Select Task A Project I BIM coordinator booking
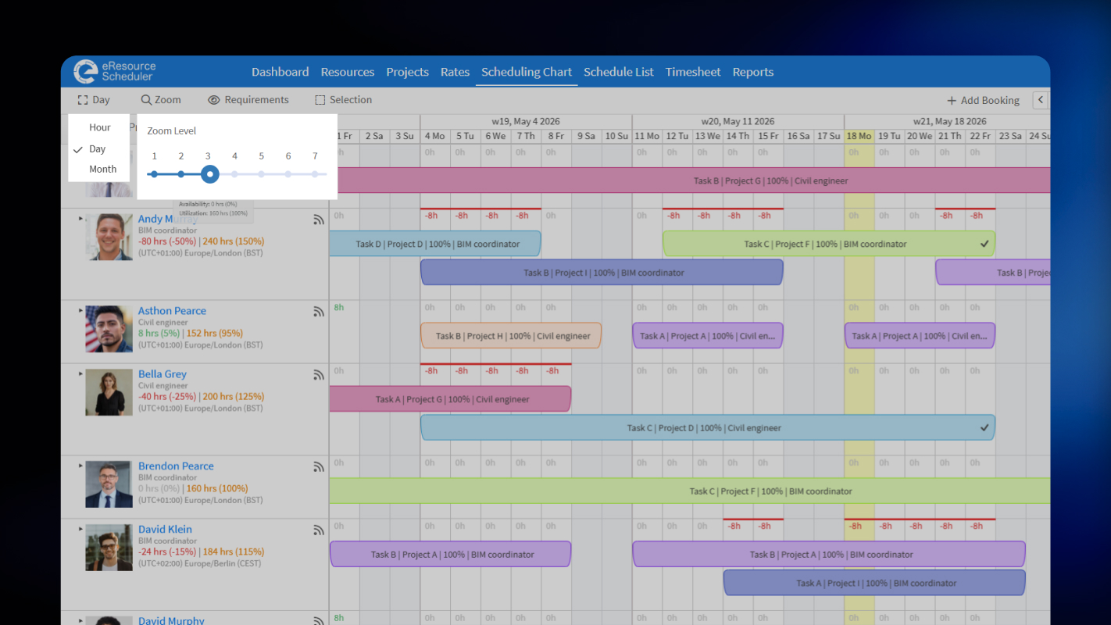This screenshot has width=1111, height=625. click(x=874, y=583)
